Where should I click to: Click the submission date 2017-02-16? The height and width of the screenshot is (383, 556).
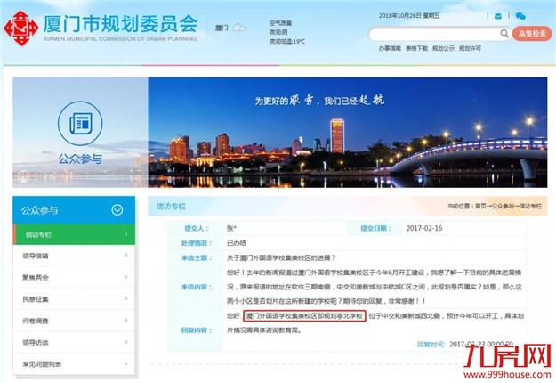(424, 228)
